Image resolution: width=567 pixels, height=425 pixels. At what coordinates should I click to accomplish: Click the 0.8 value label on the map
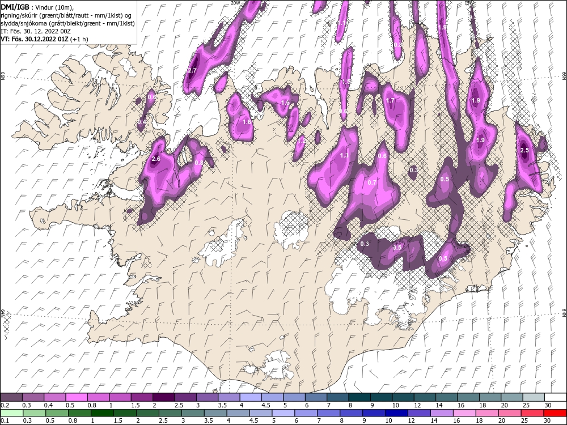(199, 163)
